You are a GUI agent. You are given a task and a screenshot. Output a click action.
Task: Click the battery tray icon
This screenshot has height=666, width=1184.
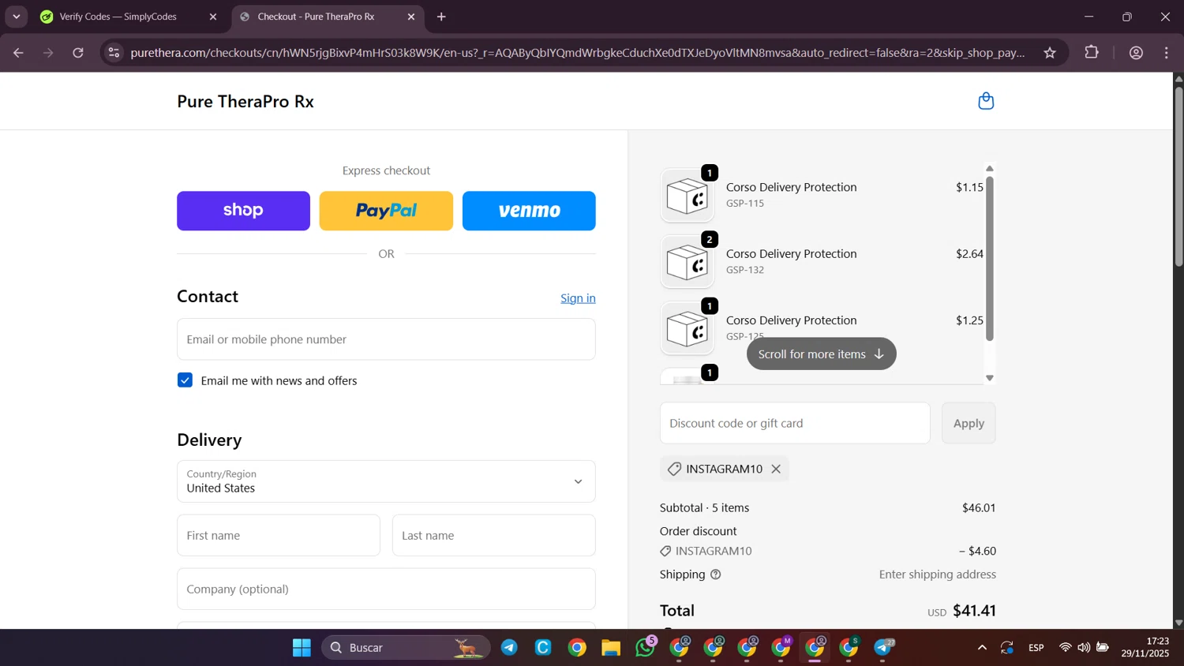[1103, 648]
